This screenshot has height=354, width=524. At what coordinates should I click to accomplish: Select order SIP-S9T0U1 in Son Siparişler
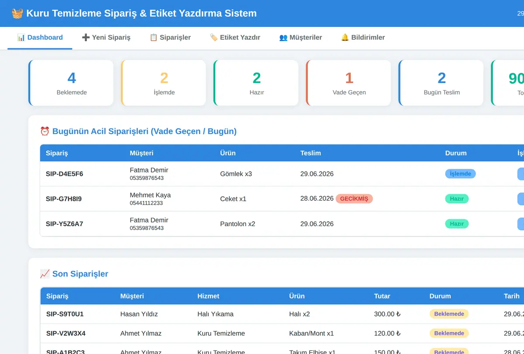pyautogui.click(x=65, y=314)
